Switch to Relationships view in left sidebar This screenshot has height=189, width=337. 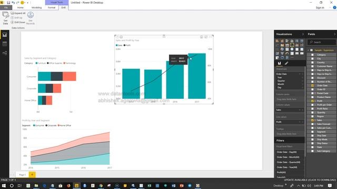tap(5, 53)
